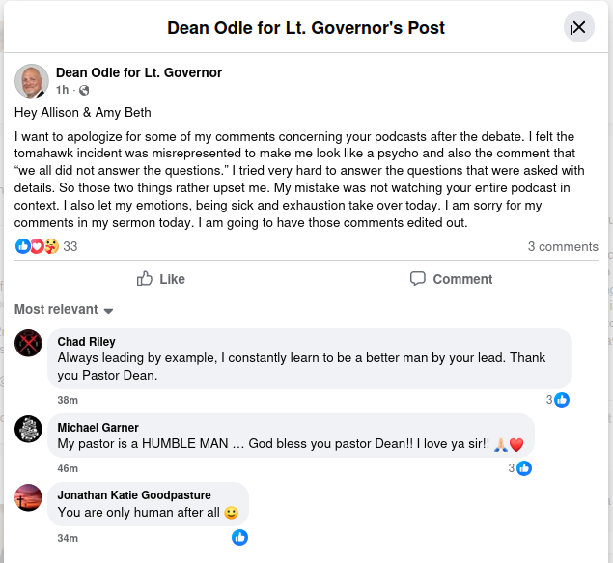Click the reaction emojis next to 33
Screen dimensions: 613x563
38,246
